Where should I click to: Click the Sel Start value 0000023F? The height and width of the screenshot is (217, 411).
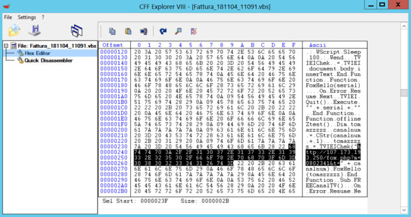click(x=154, y=201)
